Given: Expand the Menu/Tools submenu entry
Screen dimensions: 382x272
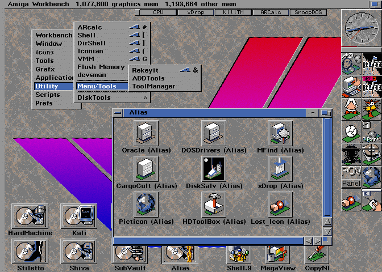Looking at the screenshot, I should coord(102,86).
